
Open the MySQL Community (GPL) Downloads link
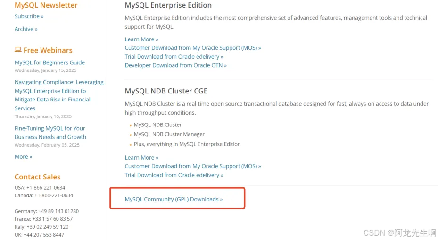point(174,199)
